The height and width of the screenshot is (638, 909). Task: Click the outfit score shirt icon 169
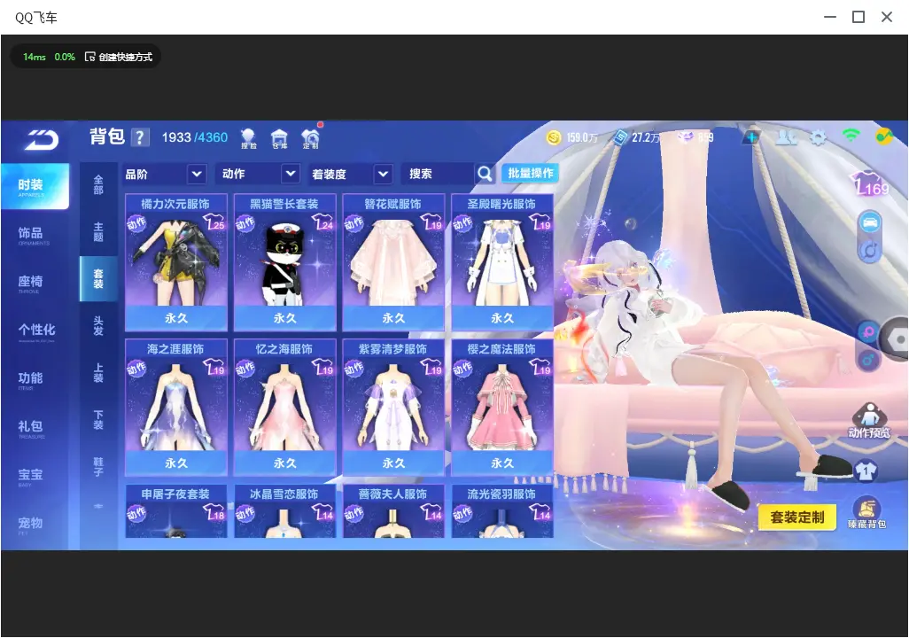tap(871, 183)
